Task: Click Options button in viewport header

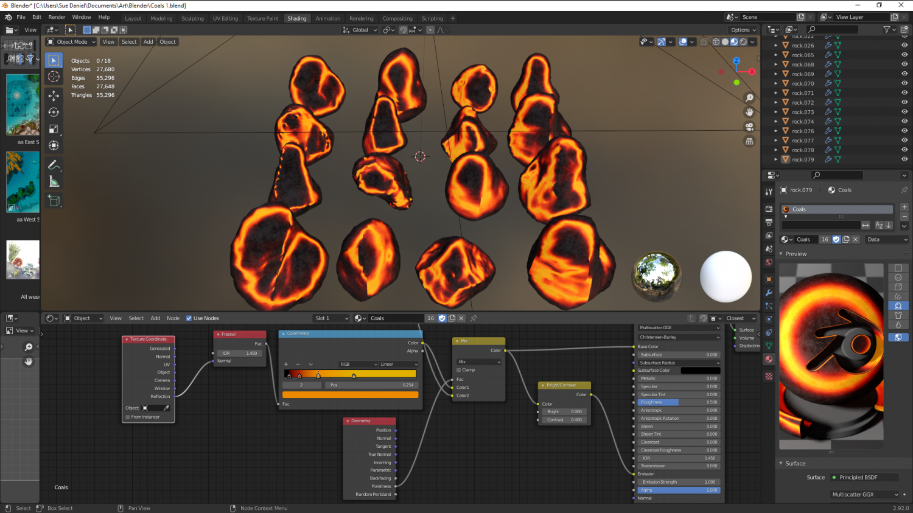Action: pyautogui.click(x=743, y=30)
